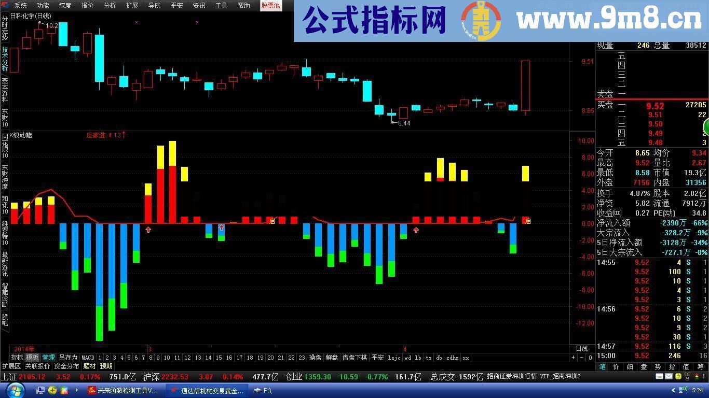Expand the quick-launch chevron on the taskbar
This screenshot has height=398, width=709.
click(x=77, y=391)
